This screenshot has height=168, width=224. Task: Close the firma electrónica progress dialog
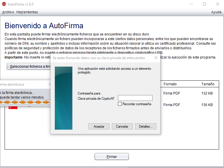(49, 84)
